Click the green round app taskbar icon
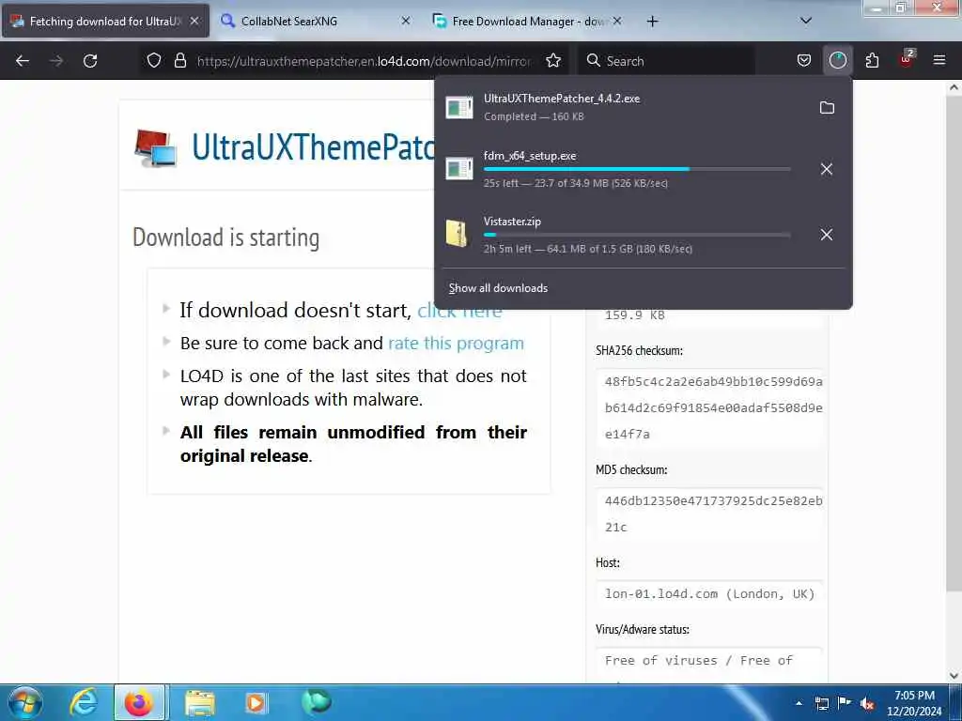The image size is (962, 721). click(x=316, y=702)
